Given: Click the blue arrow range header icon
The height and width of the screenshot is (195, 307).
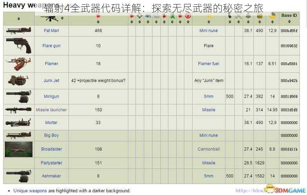Looking at the screenshot, I should pyautogui.click(x=148, y=16).
